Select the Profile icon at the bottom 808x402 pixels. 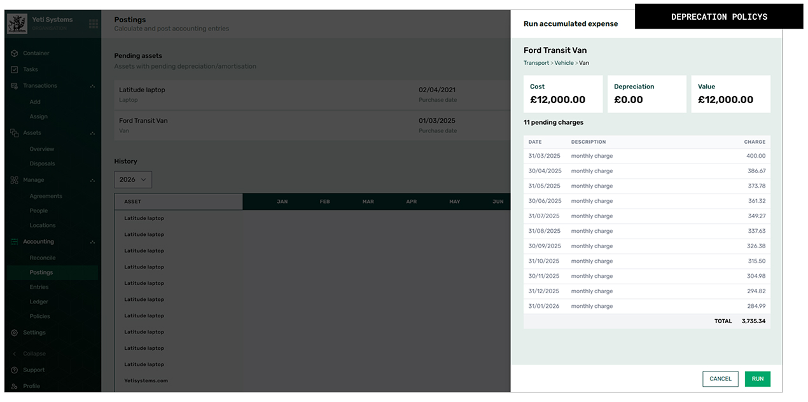13,386
